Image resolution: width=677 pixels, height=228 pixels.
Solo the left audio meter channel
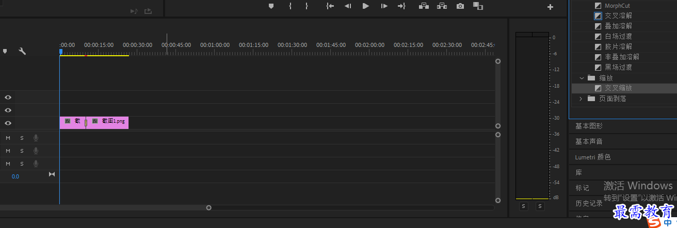coord(523,206)
